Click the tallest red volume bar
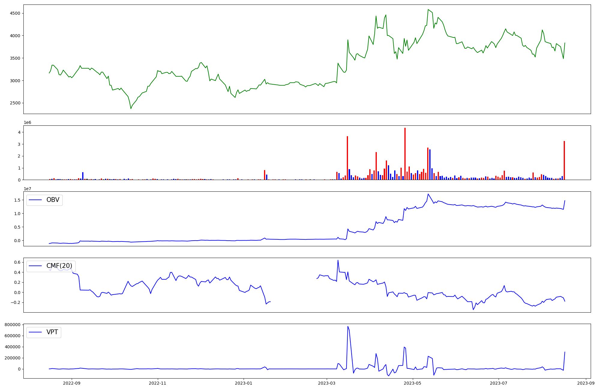Viewport: 600px width, 390px height. click(x=405, y=154)
